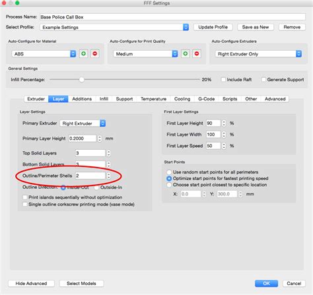The width and height of the screenshot is (313, 295).
Task: Click Outline/Perimeter Shells stepper
Action: tap(108, 176)
